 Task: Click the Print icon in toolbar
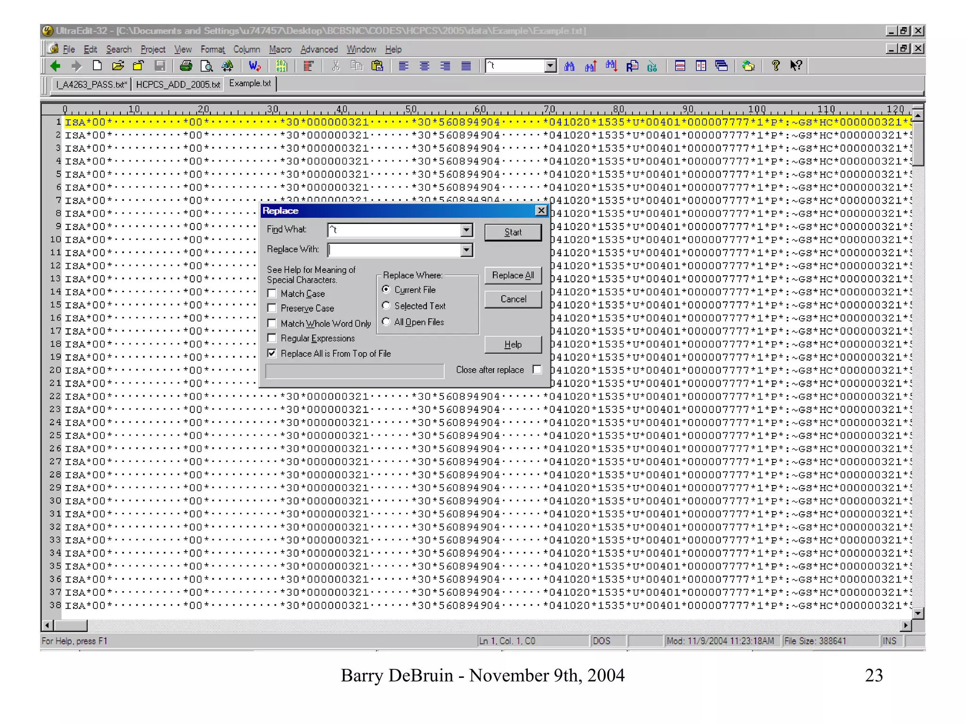(x=186, y=66)
